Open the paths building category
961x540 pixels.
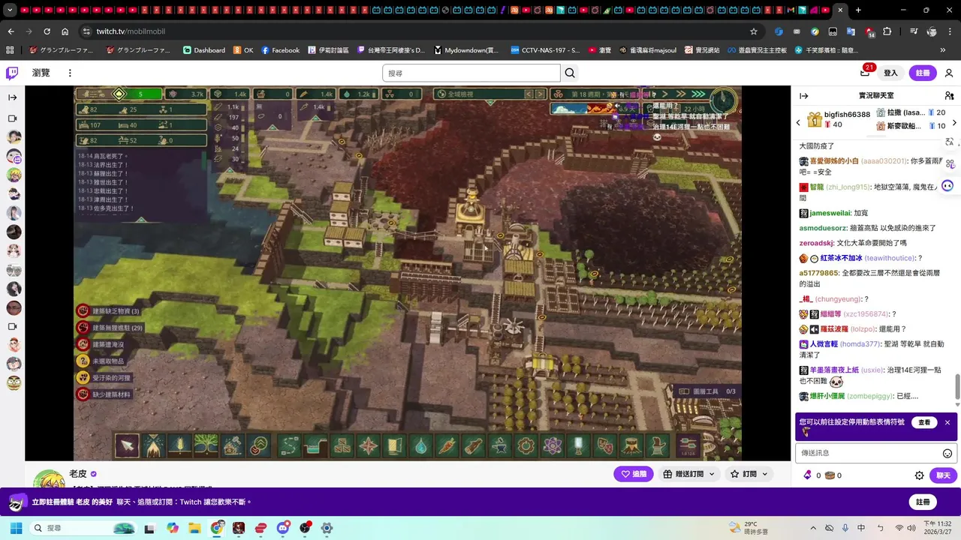(289, 445)
